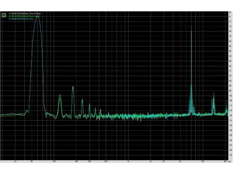The width and height of the screenshot is (233, 174).
Task: Click the dB unit label
Action: (230, 12)
